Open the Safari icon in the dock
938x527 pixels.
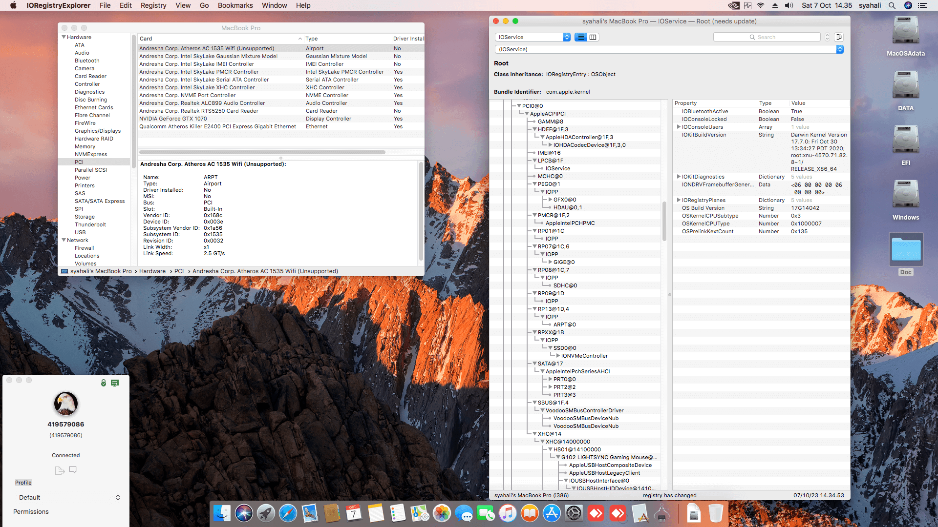tap(288, 513)
